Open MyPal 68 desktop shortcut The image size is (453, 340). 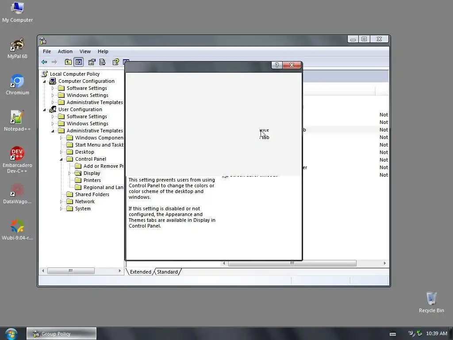(17, 49)
